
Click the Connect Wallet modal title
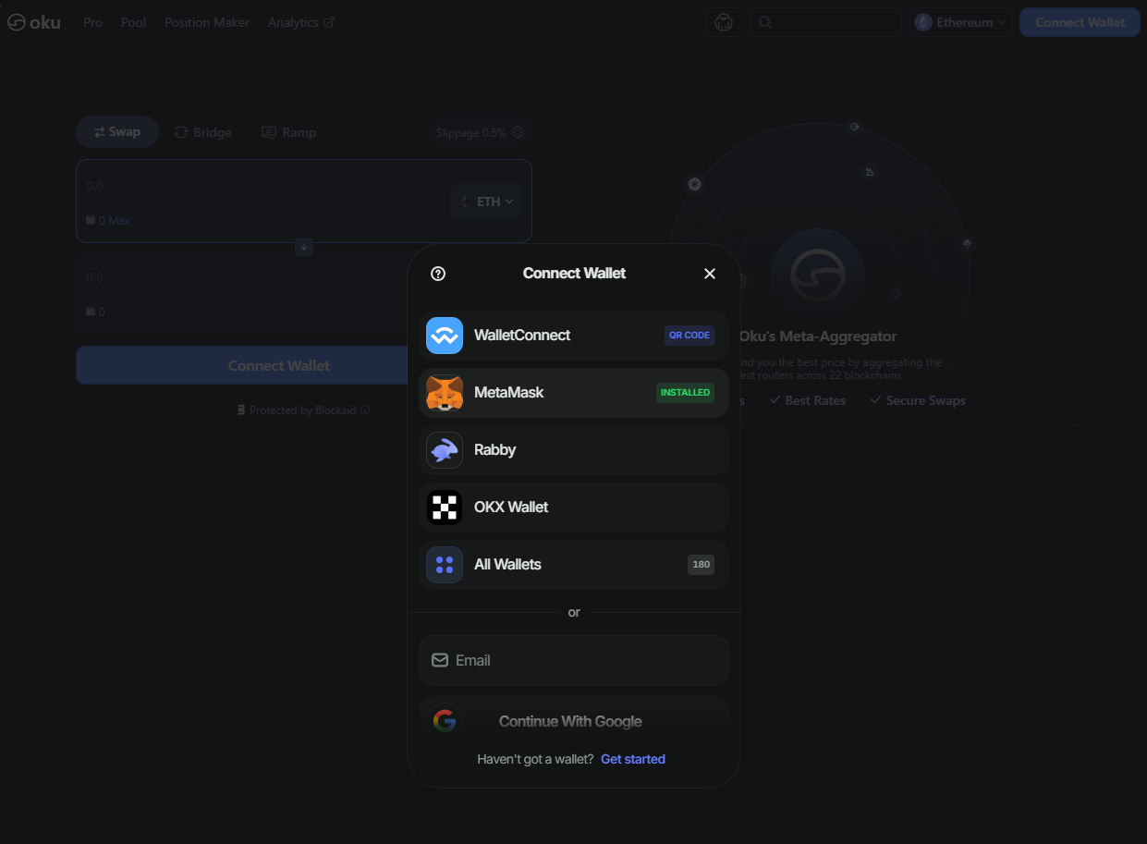point(574,274)
